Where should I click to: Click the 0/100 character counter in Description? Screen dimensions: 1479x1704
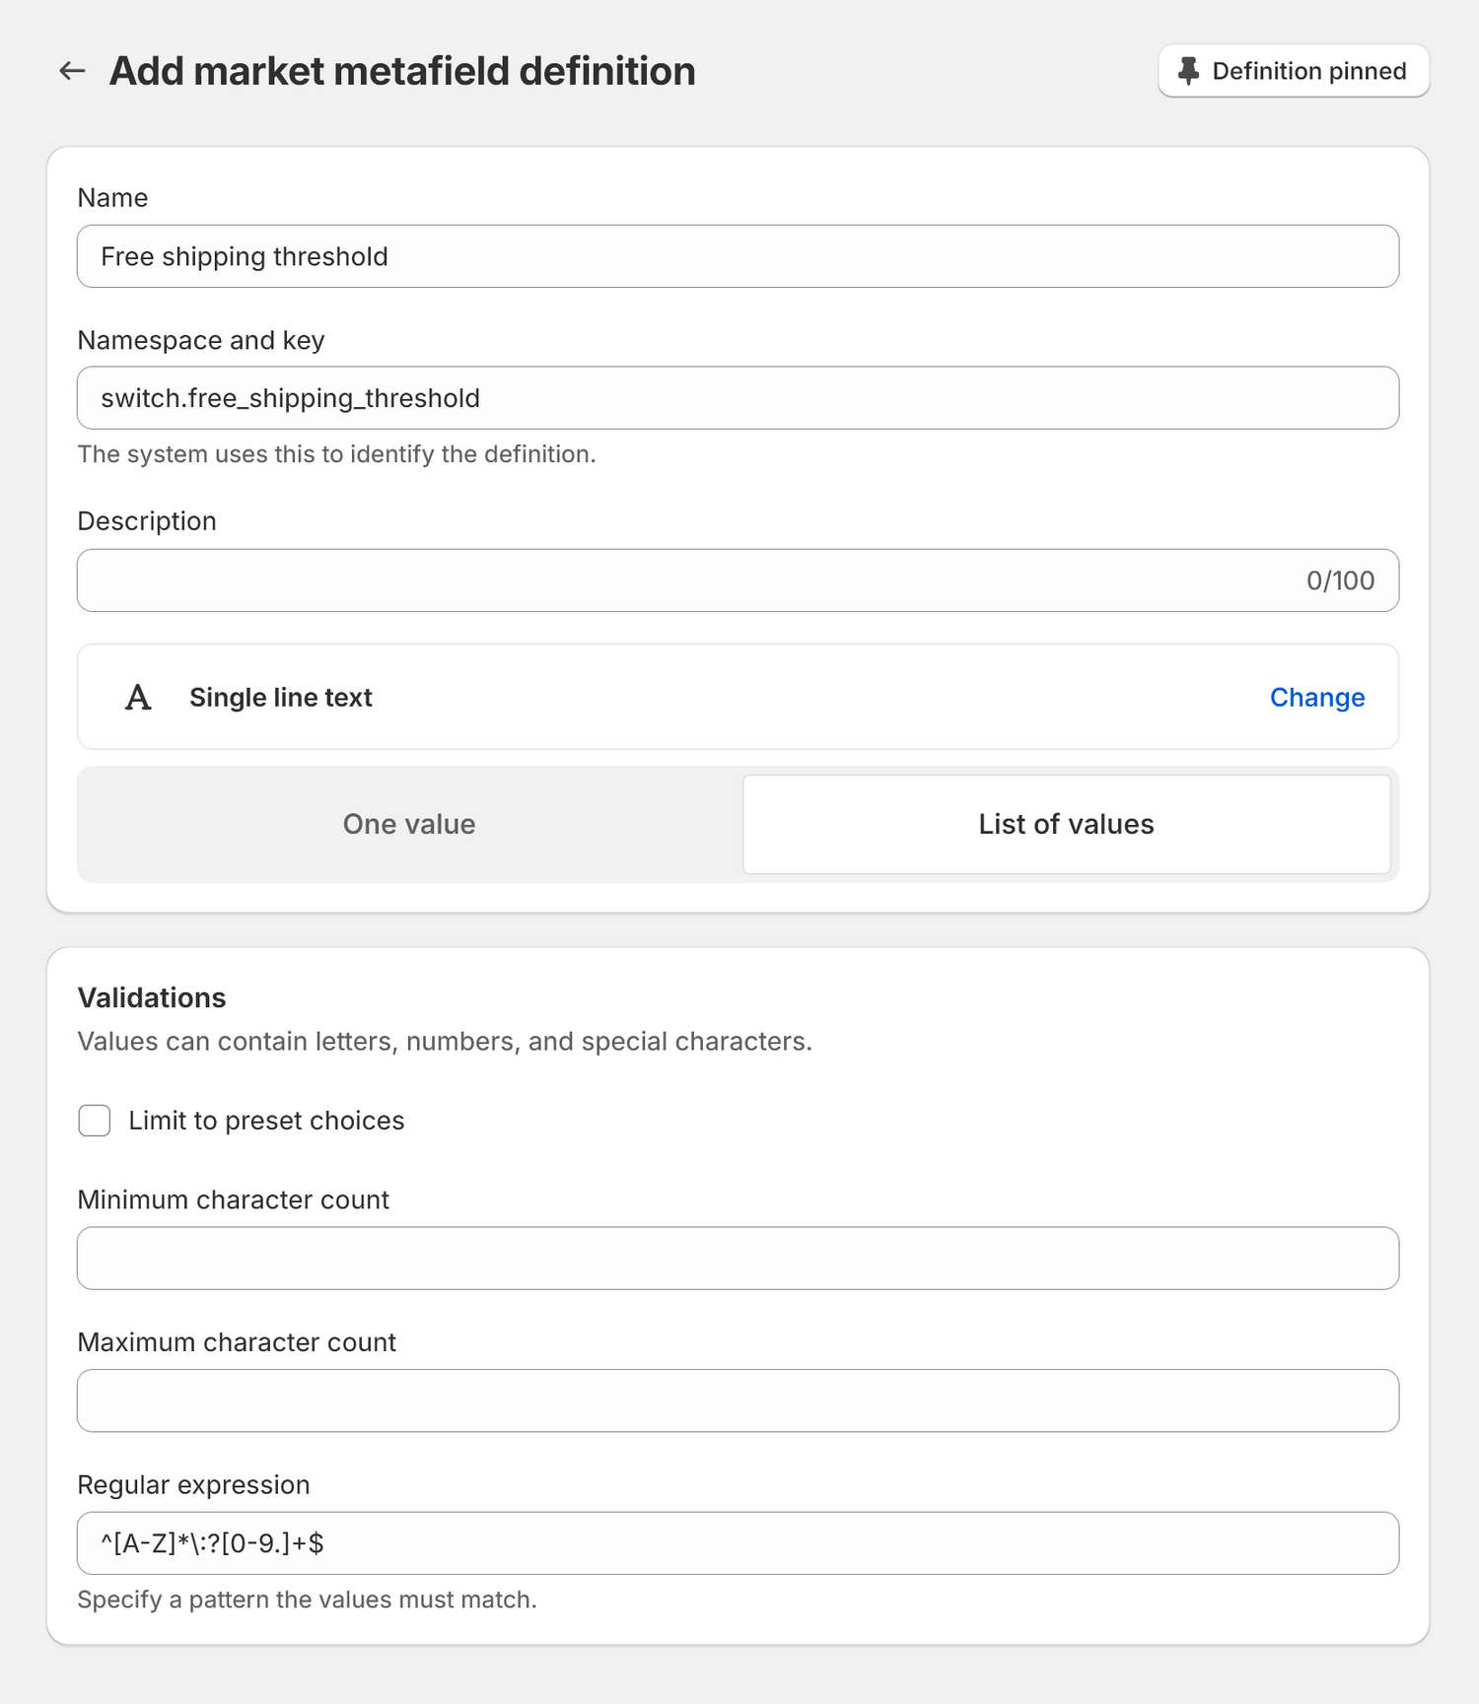tap(1340, 580)
